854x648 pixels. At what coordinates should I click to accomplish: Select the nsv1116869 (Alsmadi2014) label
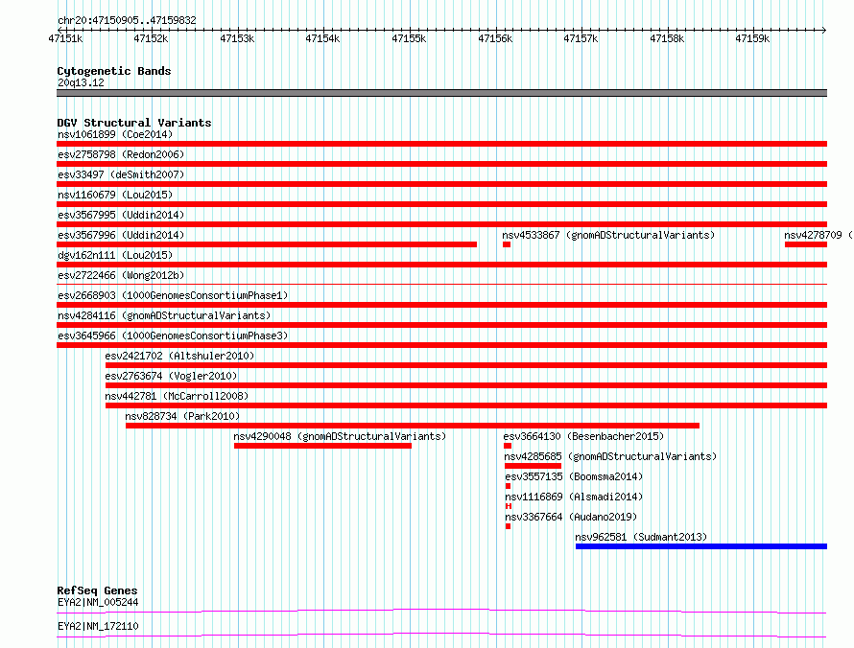click(574, 497)
